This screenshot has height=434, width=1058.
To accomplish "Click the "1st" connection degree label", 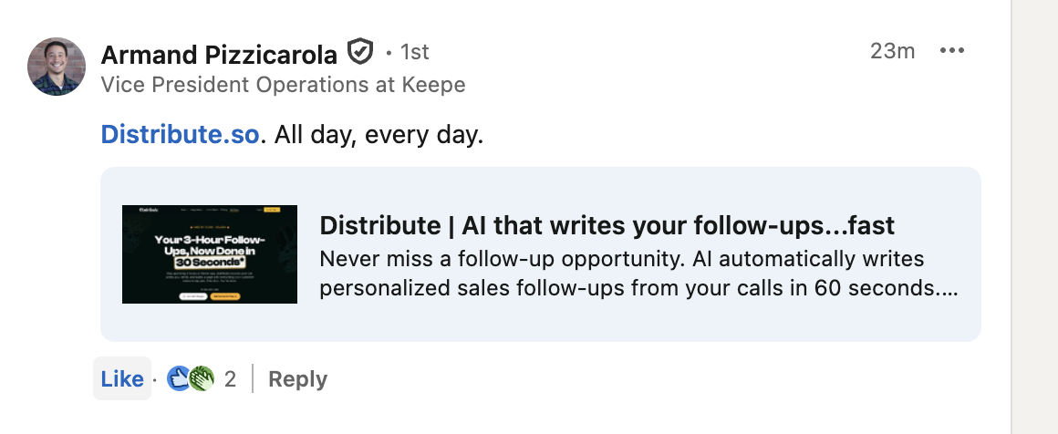I will [x=414, y=52].
